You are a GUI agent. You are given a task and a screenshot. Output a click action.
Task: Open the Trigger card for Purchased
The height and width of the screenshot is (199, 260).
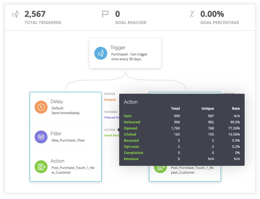[125, 53]
